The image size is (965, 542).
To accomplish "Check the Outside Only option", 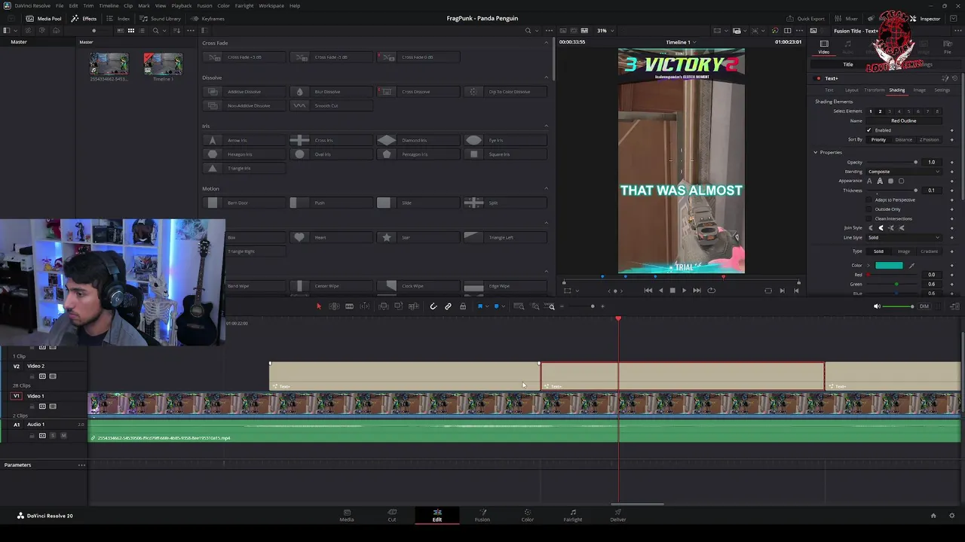I will coord(868,209).
